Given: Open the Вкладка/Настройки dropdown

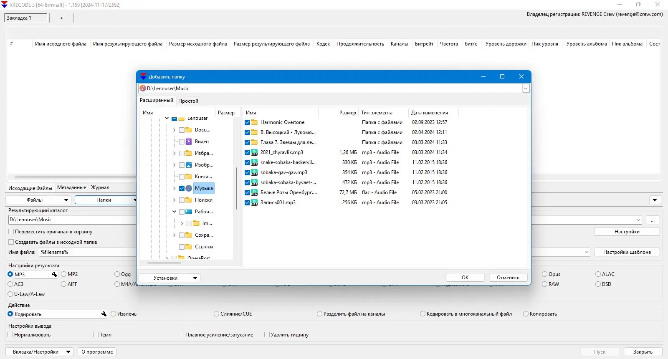Looking at the screenshot, I should point(40,352).
